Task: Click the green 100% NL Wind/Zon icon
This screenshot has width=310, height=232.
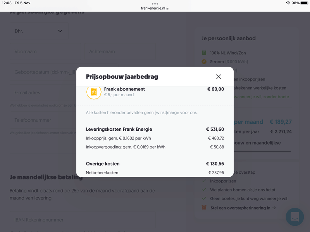Action: point(203,53)
